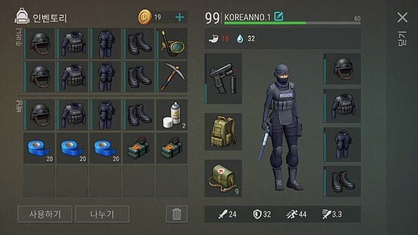Add coins with the plus icon
418x235 pixels.
(180, 18)
